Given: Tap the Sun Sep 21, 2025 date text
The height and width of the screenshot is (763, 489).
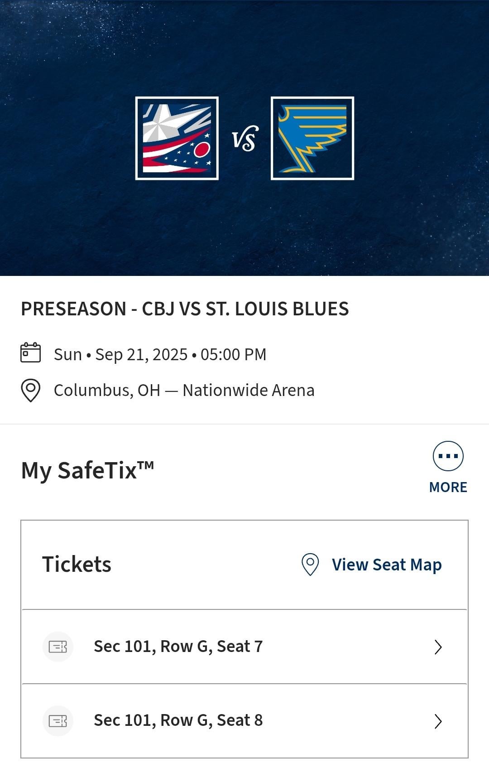Looking at the screenshot, I should [x=160, y=354].
